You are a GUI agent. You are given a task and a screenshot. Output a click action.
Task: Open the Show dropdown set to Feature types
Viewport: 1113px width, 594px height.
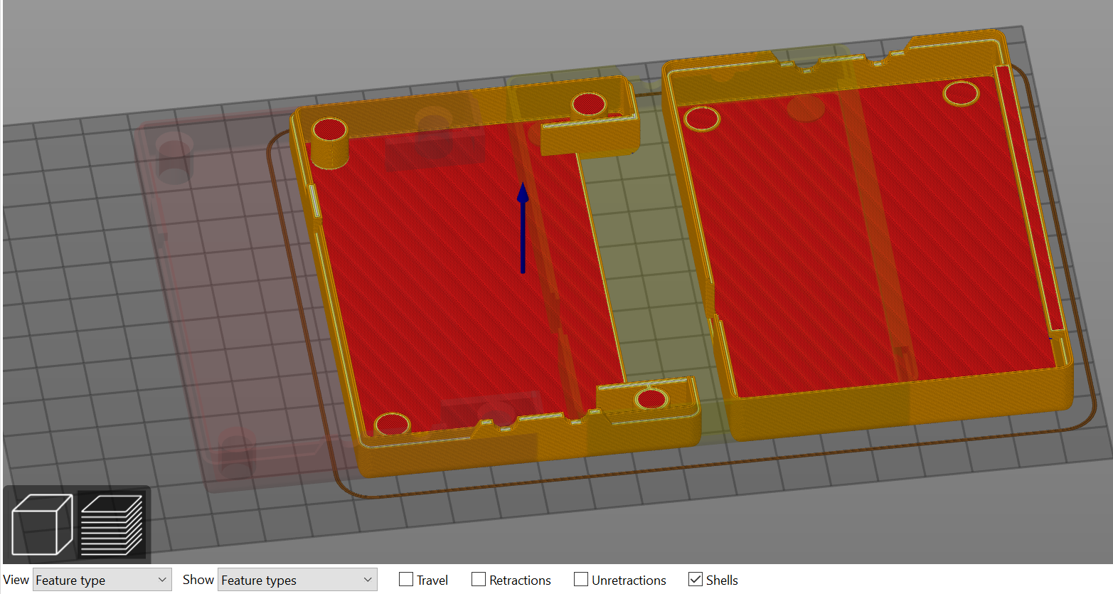(297, 580)
